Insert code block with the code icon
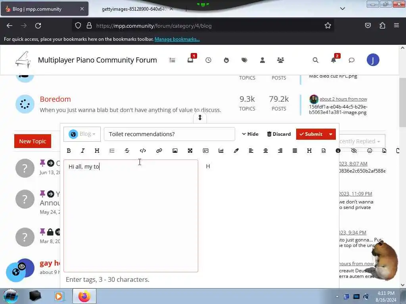Screen dimensions: 406x304 click(143, 151)
